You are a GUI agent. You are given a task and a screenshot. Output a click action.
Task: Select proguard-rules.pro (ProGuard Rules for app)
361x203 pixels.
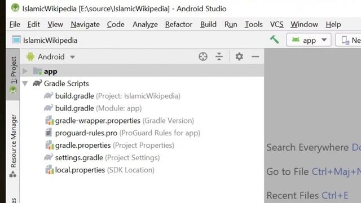127,133
